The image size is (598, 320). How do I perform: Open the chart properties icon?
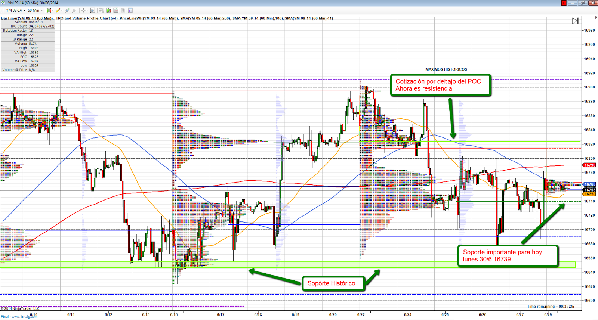(x=130, y=10)
